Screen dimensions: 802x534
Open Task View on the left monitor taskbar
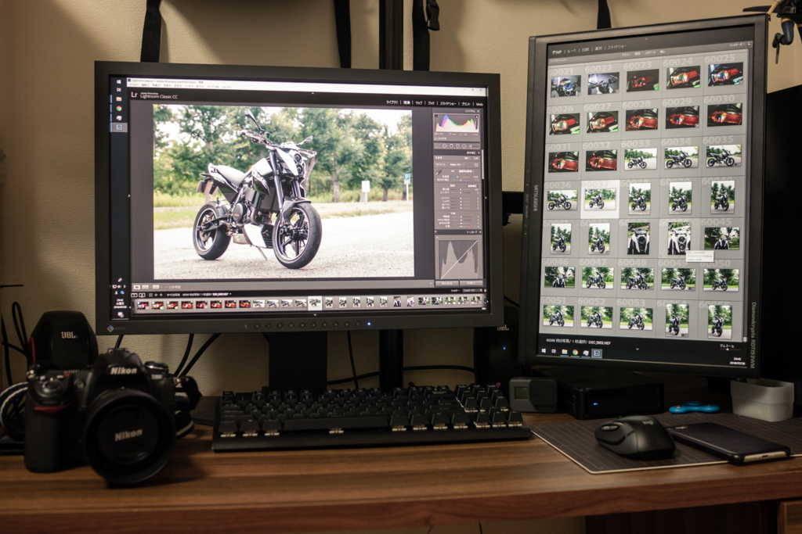(119, 90)
